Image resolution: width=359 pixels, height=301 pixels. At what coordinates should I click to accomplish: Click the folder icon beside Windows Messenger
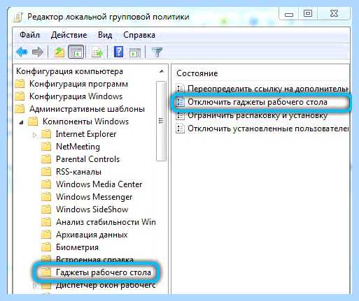[46, 197]
